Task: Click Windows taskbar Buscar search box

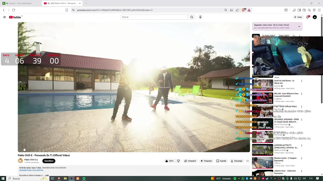Action: (28, 178)
